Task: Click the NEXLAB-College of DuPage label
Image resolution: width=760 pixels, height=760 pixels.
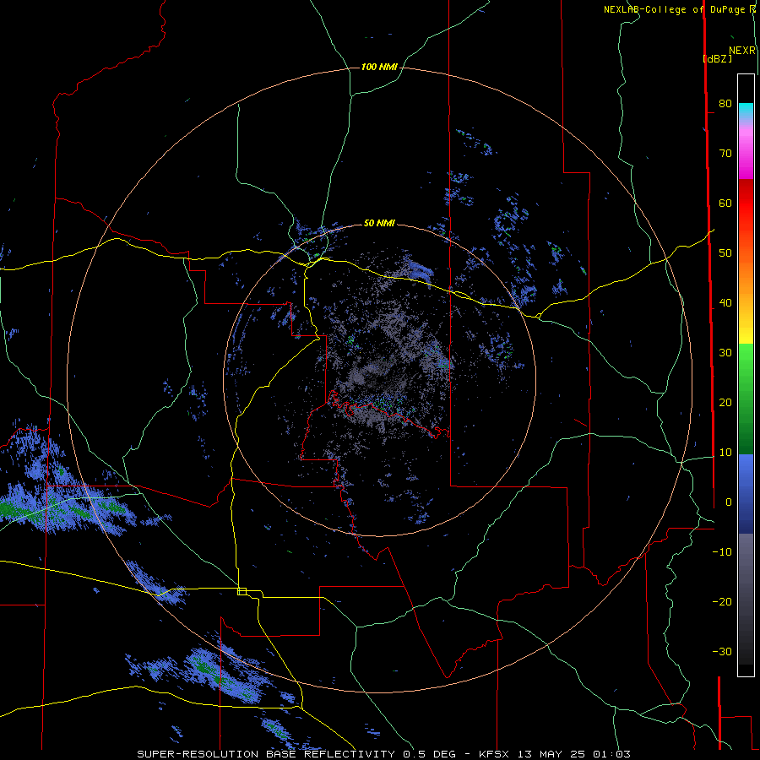Action: [676, 9]
